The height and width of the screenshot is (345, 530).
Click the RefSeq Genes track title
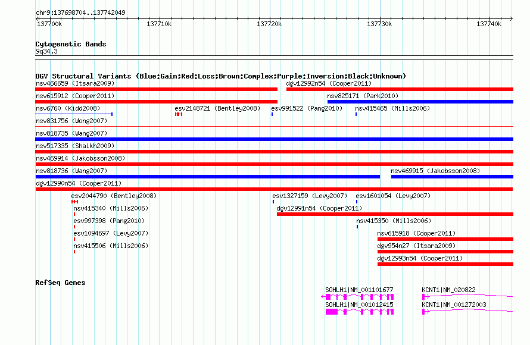[x=60, y=283]
